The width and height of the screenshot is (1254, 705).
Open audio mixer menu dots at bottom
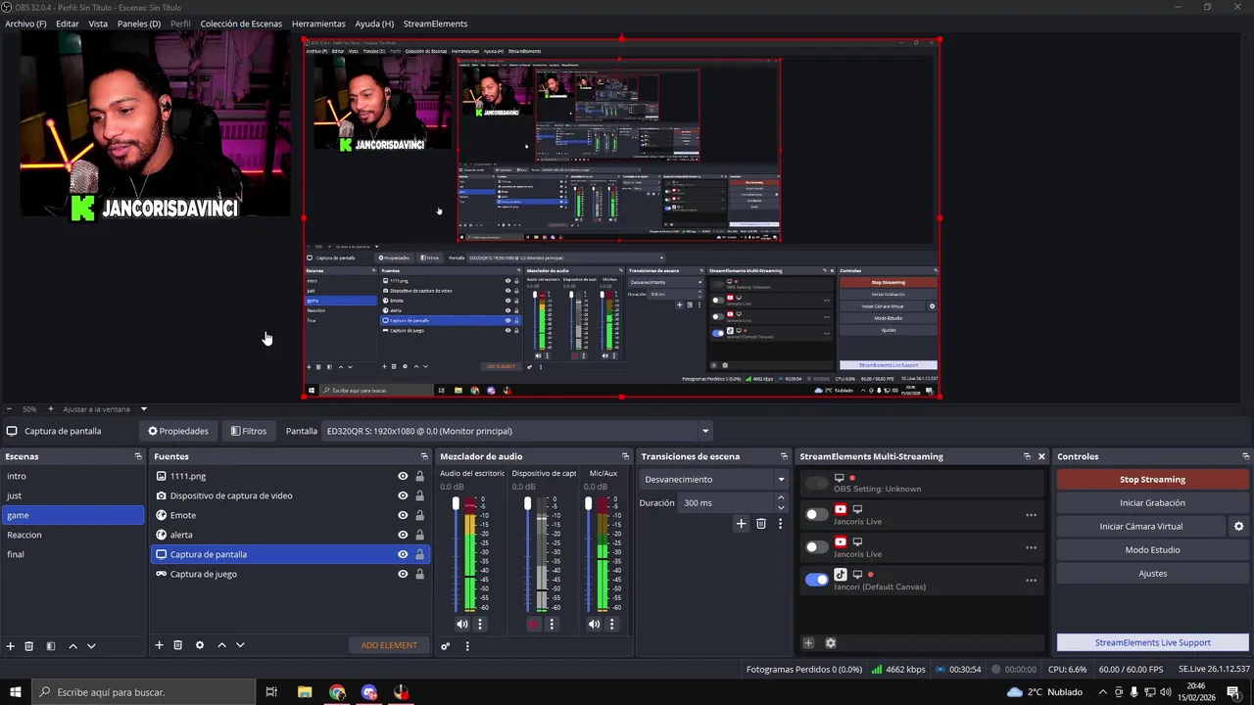click(x=467, y=646)
